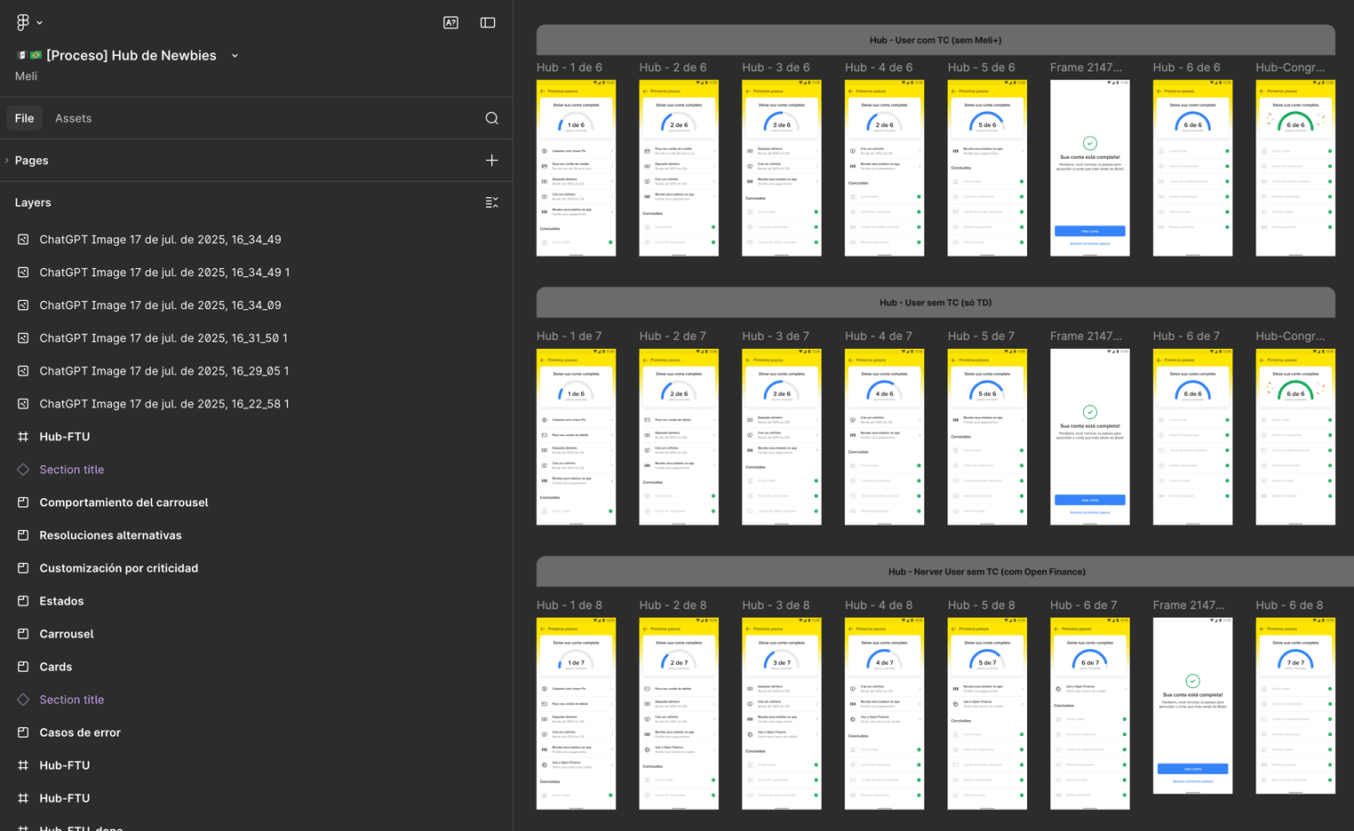Select the Hub - 5 de 7 frame thumbnail
The image size is (1354, 831).
(987, 437)
